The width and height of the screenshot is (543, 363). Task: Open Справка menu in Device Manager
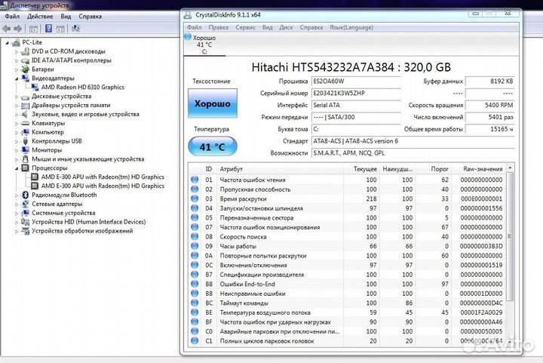(90, 17)
